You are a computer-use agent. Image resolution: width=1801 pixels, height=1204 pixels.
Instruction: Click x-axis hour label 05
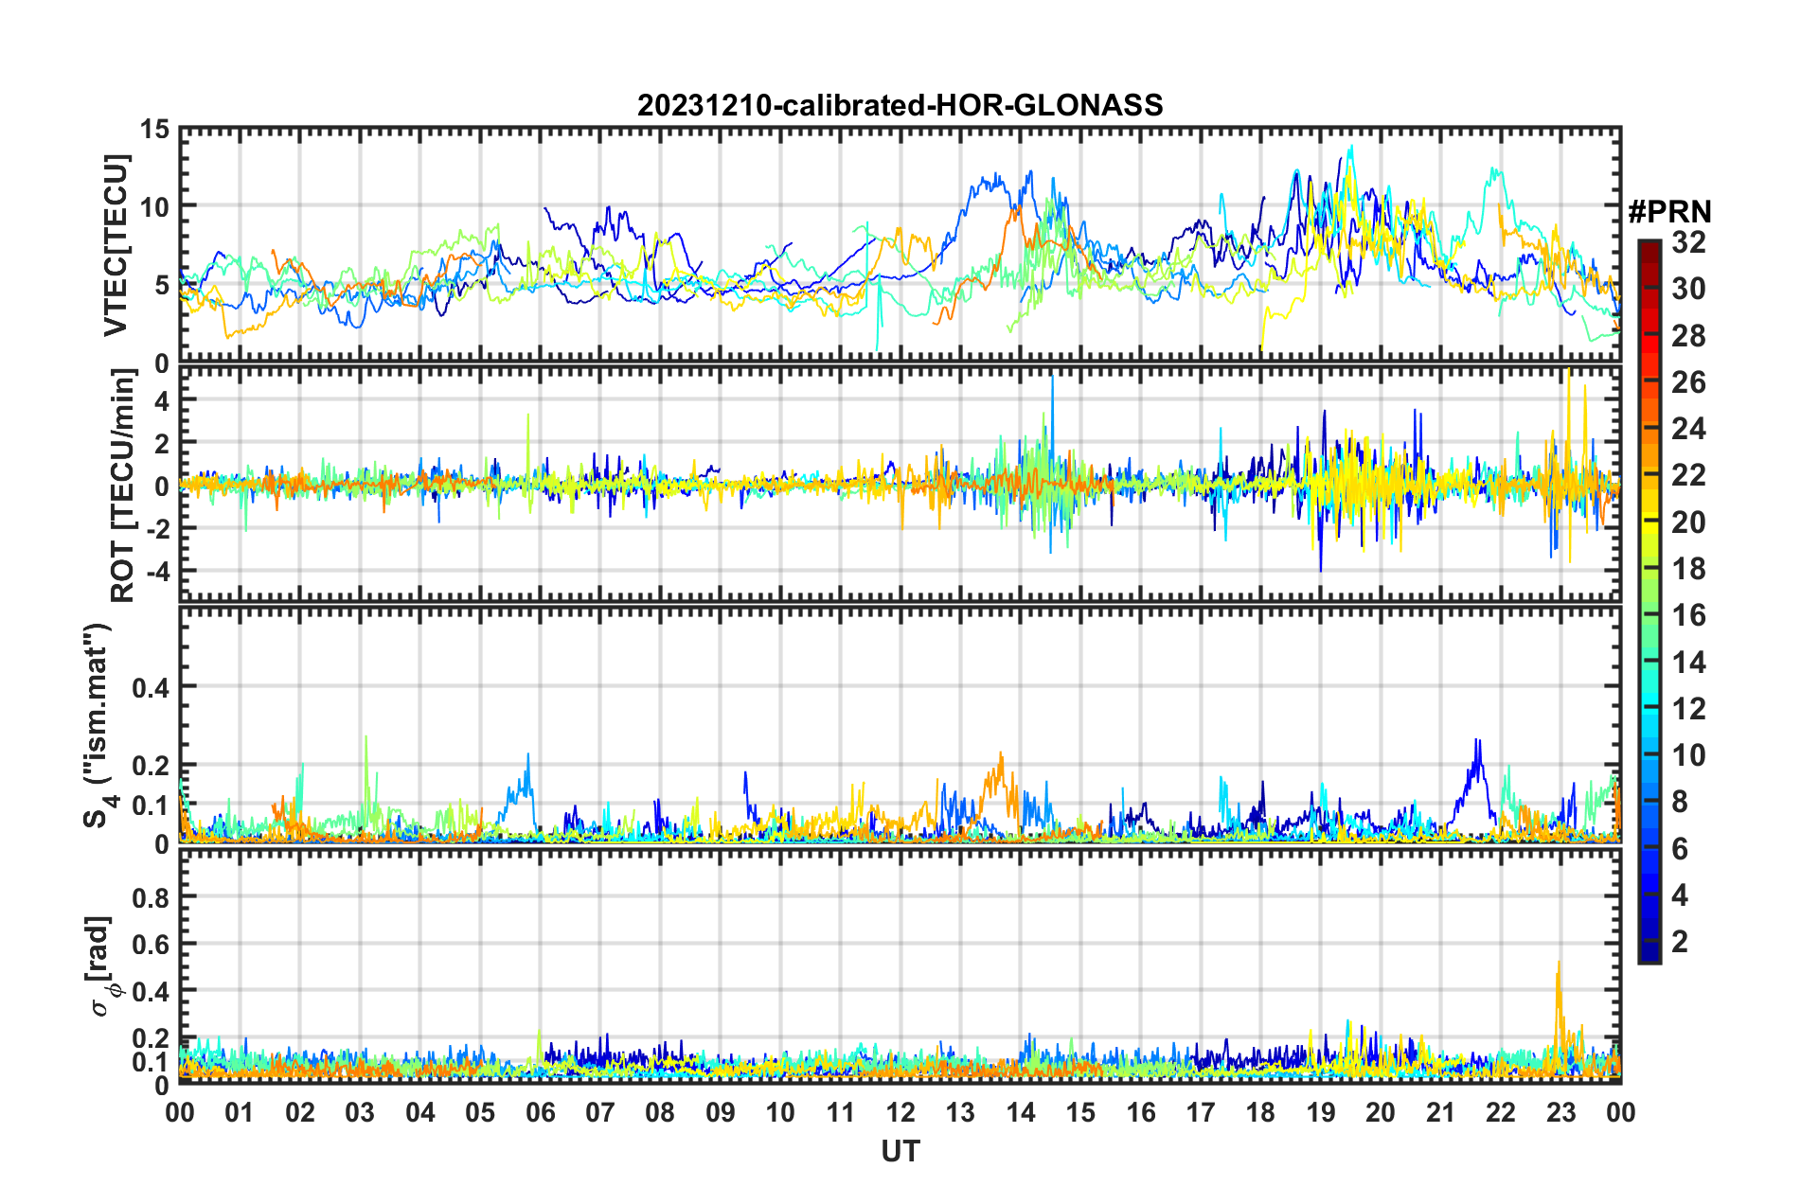point(480,1113)
